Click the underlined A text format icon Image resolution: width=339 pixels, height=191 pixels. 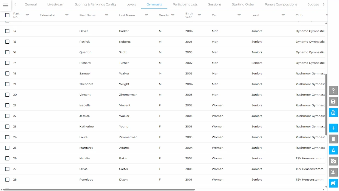coord(333,150)
